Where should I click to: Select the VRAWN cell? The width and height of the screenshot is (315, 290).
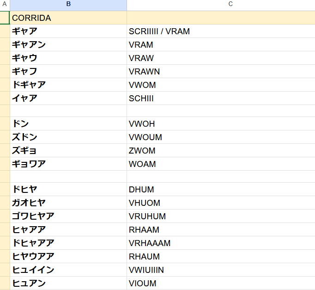pos(221,72)
